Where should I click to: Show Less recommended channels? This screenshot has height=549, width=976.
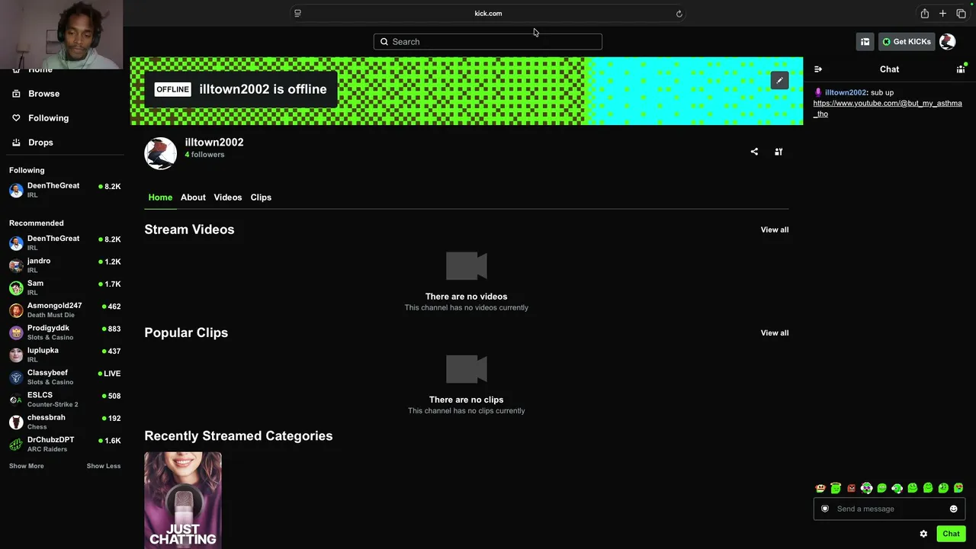click(x=104, y=466)
